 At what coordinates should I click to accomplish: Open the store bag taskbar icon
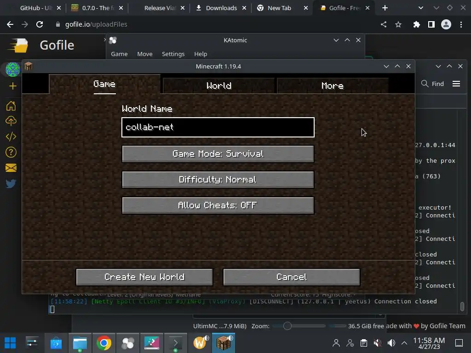pyautogui.click(x=56, y=343)
